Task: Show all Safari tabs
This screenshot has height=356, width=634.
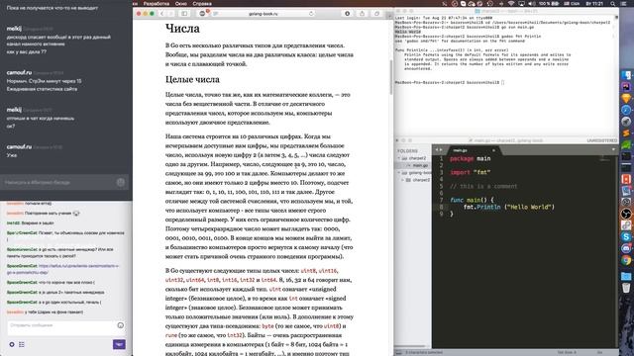Action: (376, 13)
